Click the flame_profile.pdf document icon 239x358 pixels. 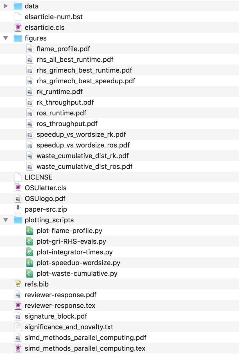[30, 49]
